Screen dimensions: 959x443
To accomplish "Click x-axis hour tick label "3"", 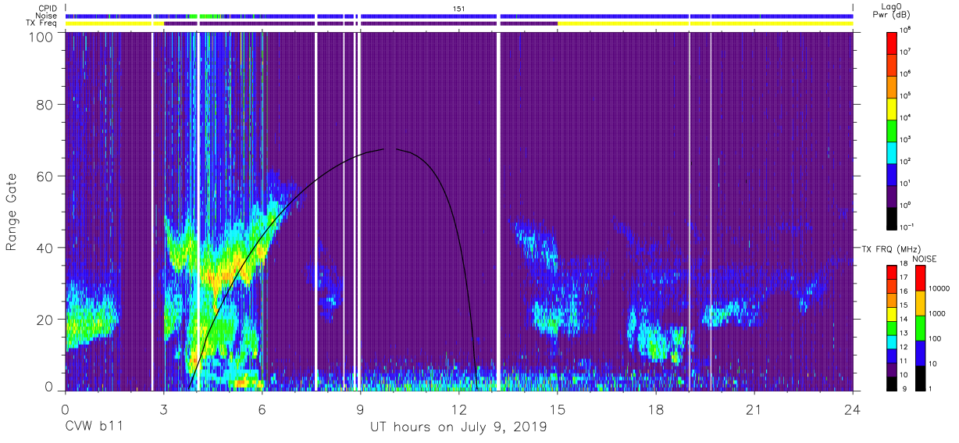I will (x=163, y=409).
